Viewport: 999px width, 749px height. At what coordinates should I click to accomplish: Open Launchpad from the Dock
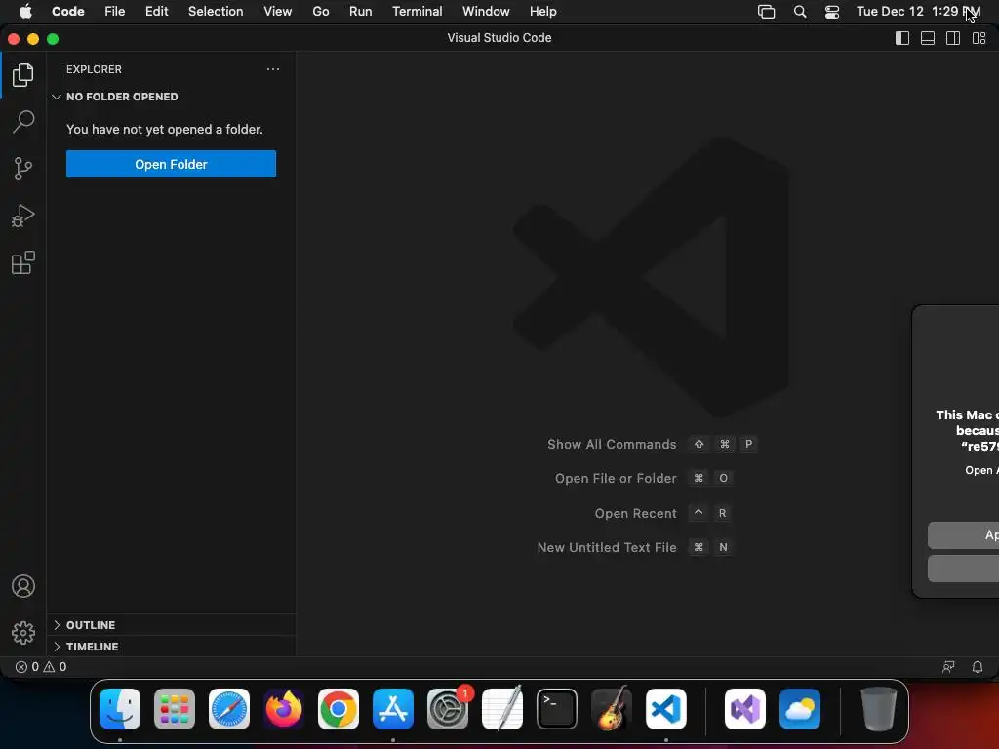(175, 709)
